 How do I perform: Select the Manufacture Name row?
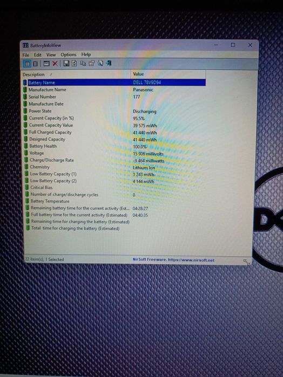(x=114, y=90)
